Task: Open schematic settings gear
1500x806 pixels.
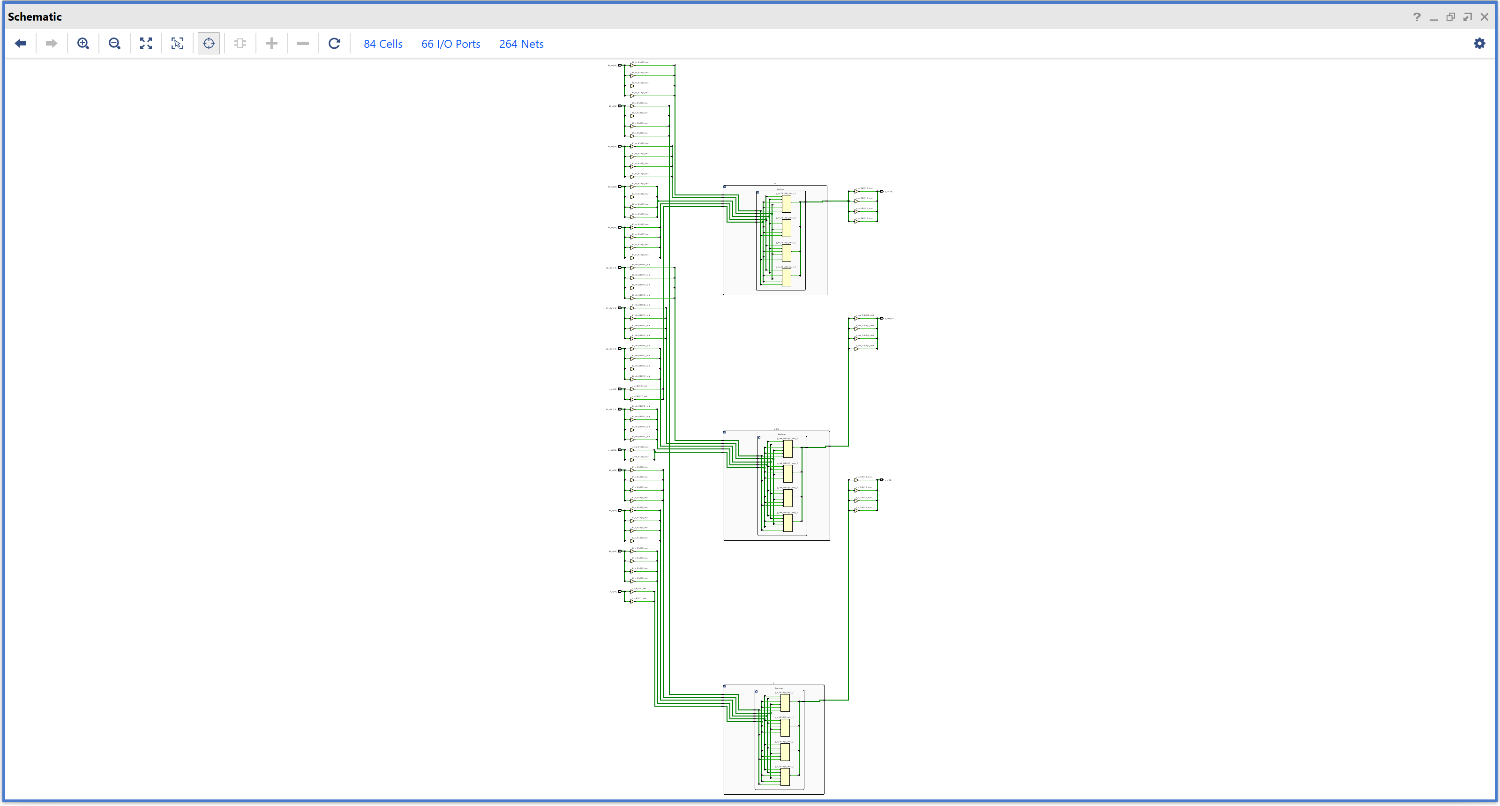Action: [1479, 44]
